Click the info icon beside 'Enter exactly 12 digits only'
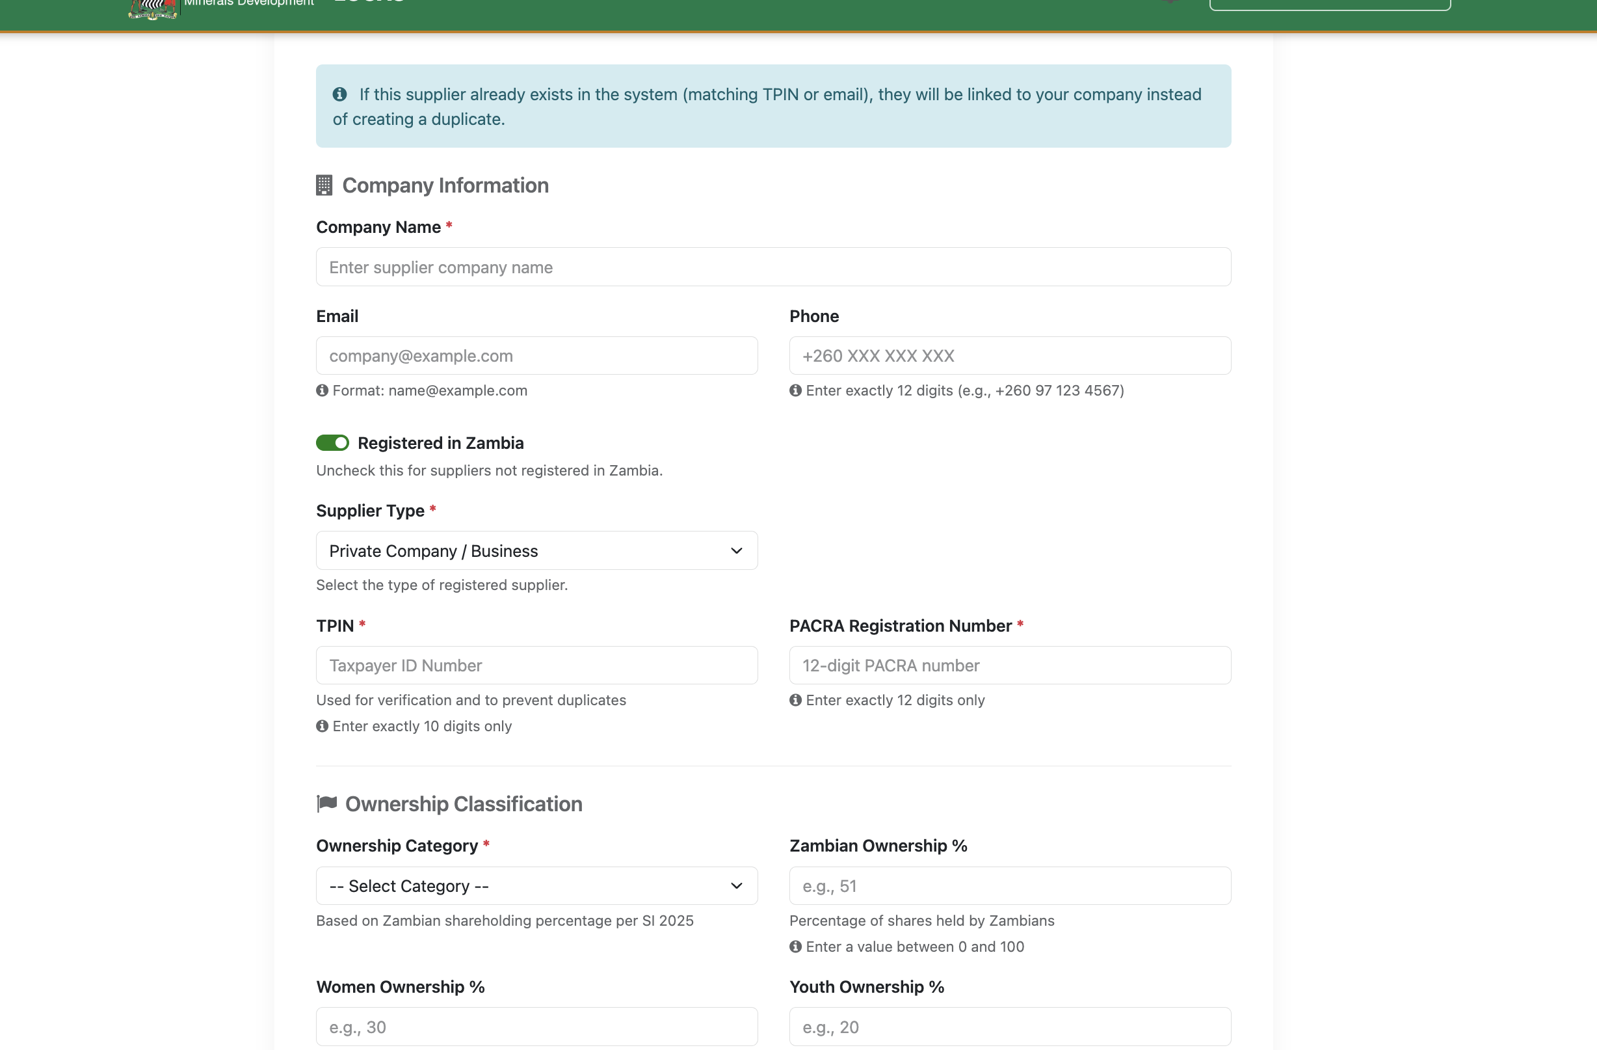The image size is (1597, 1050). [x=795, y=700]
